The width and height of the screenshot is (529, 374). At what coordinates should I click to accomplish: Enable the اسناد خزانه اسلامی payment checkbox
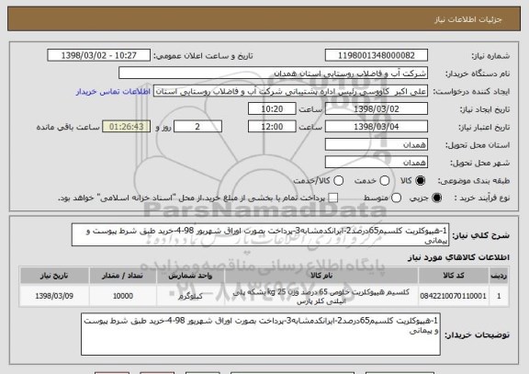coord(333,198)
